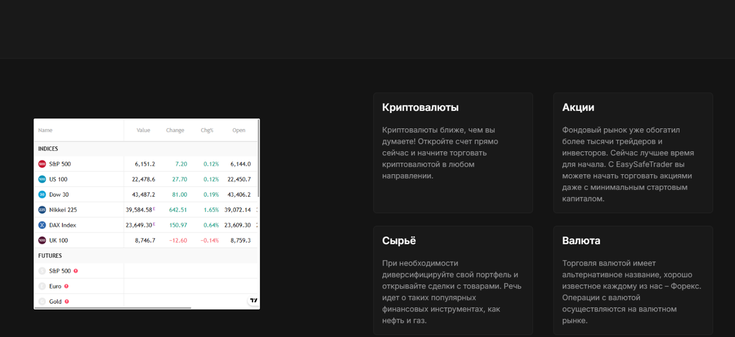Click the grey Gold futures logo icon
735x337 pixels.
pyautogui.click(x=42, y=302)
